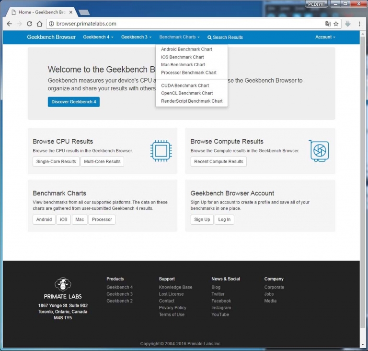Screen dimensions: 368x351
Task: Open Lost License footer link
Action: point(172,294)
